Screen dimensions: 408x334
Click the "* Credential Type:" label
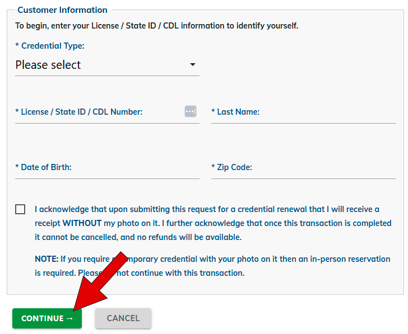[x=50, y=46]
